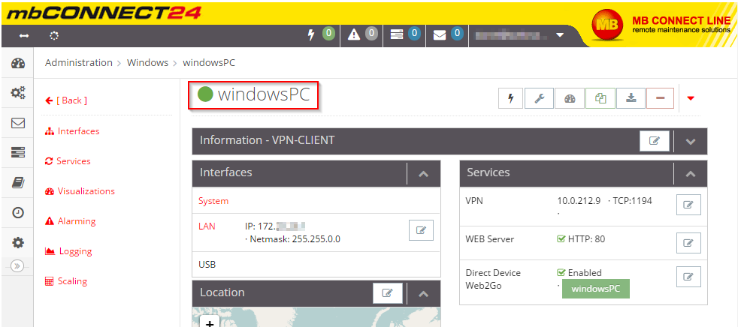Open the single gear settings icon in sidebar
This screenshot has height=327, width=738.
(18, 243)
